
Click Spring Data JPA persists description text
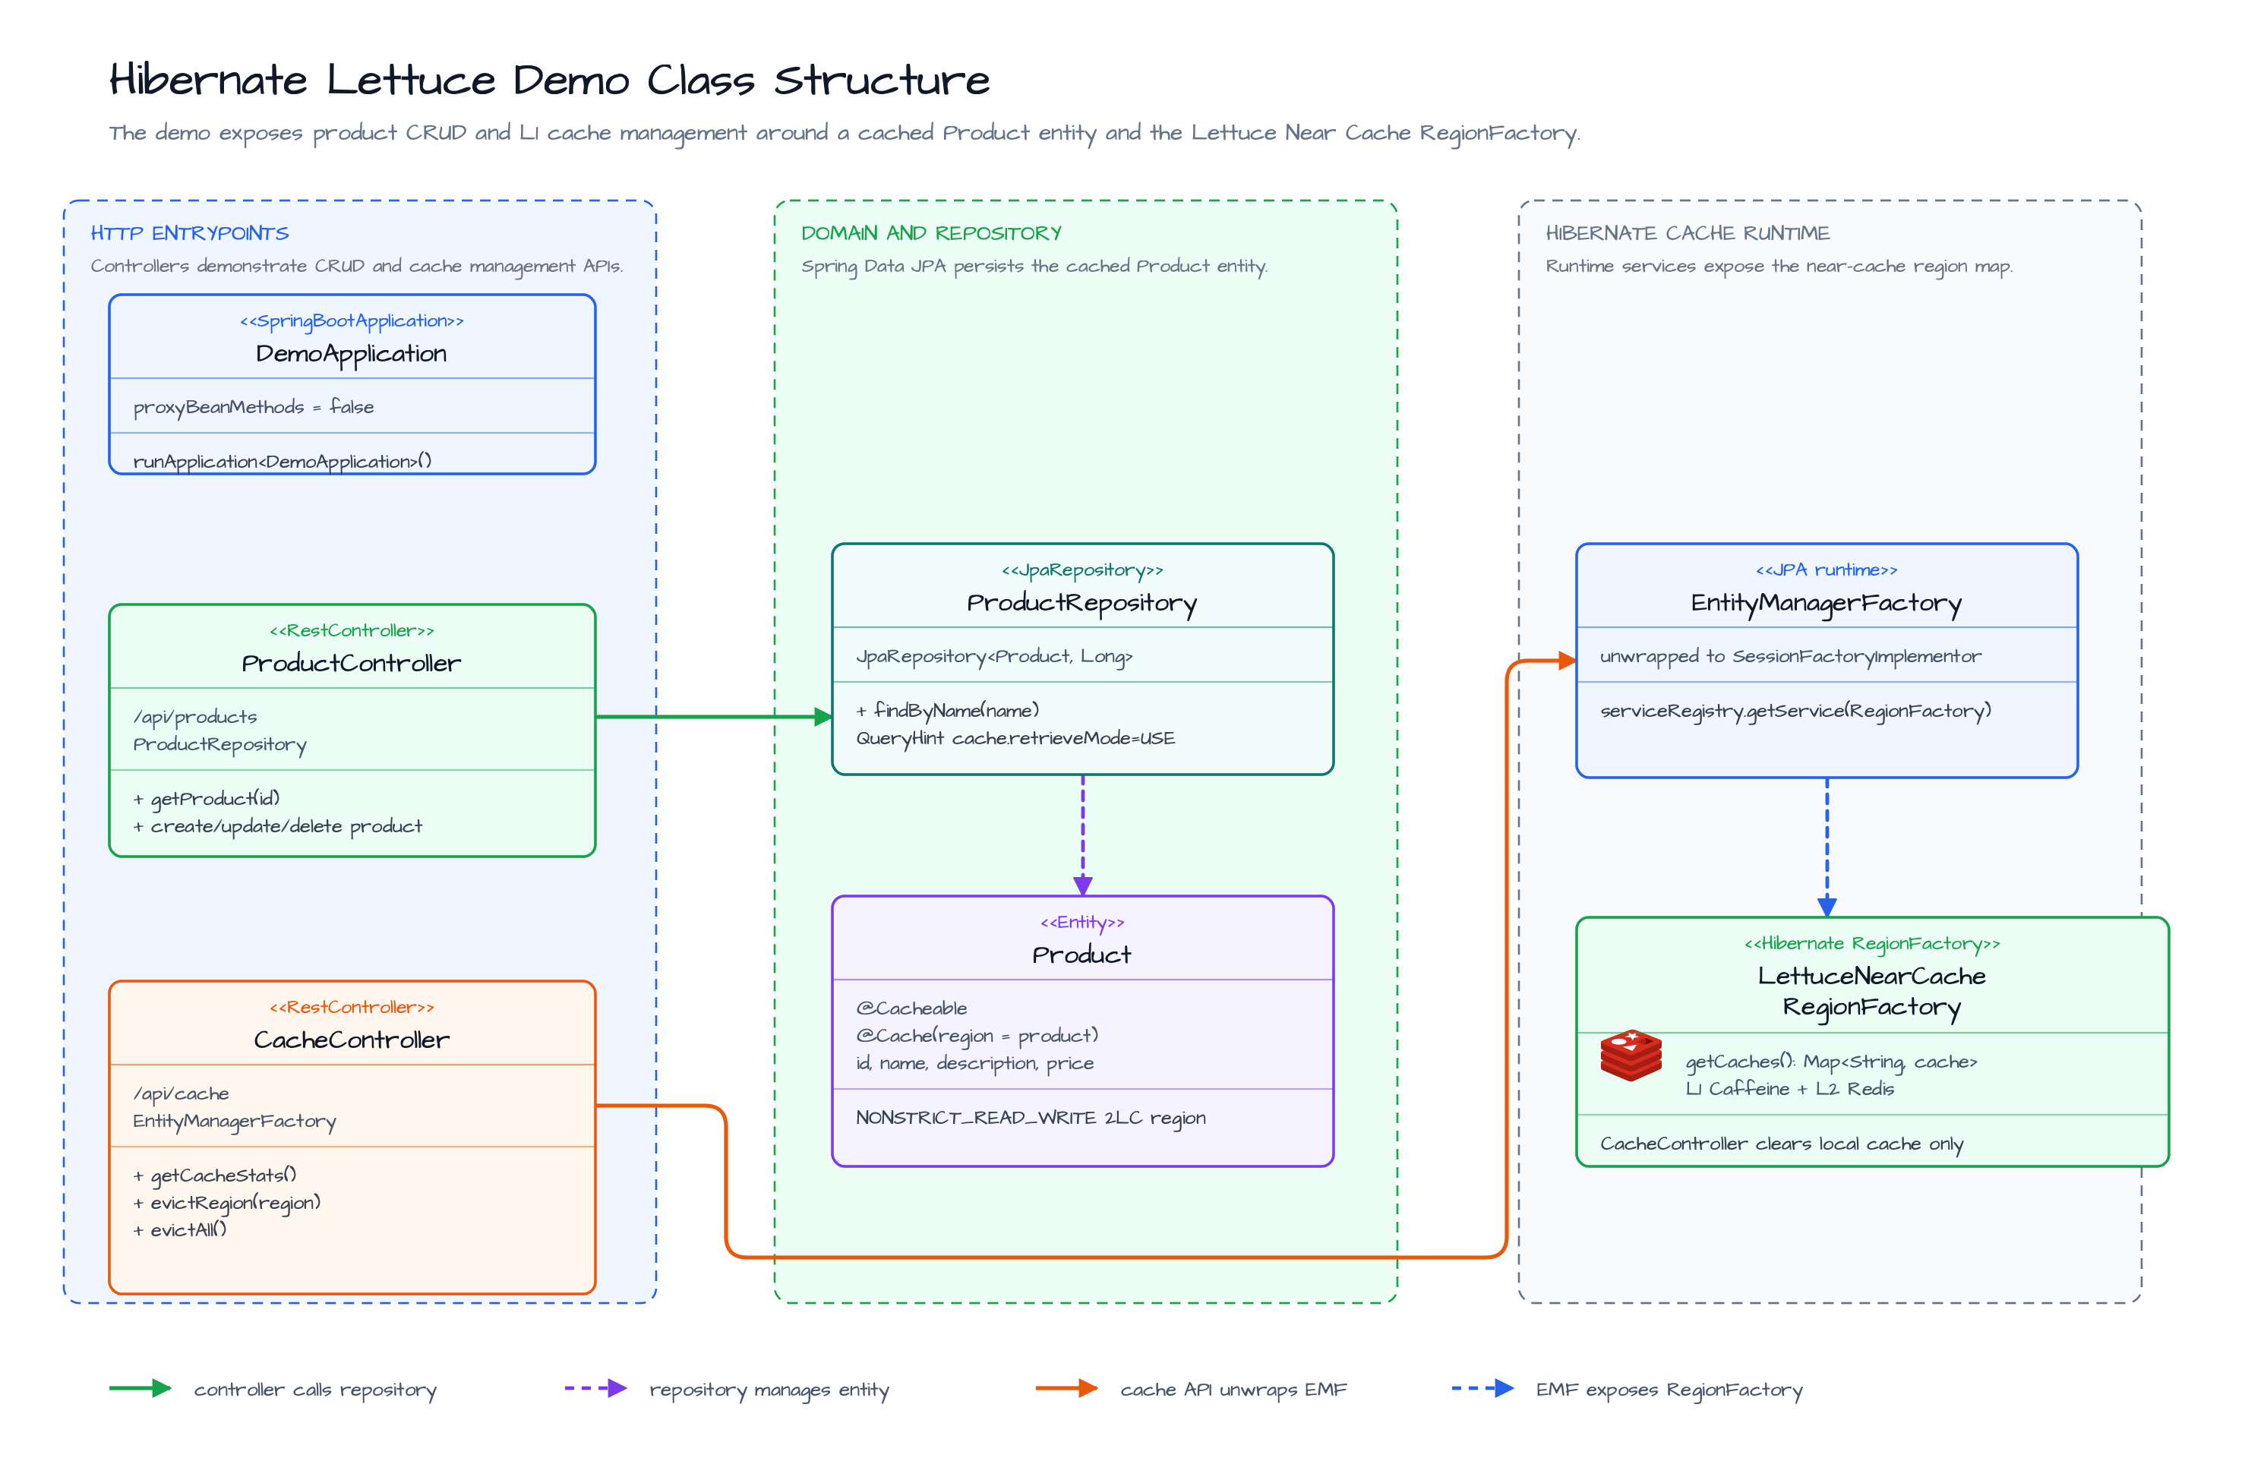pyautogui.click(x=1034, y=267)
